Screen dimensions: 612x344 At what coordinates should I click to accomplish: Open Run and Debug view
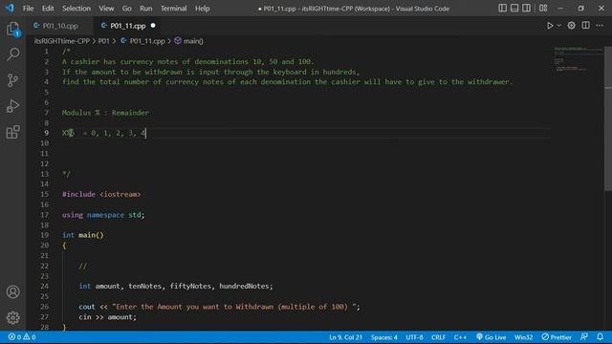12,106
